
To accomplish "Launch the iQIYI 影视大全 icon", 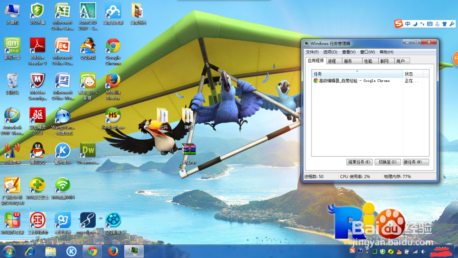I will tap(12, 49).
